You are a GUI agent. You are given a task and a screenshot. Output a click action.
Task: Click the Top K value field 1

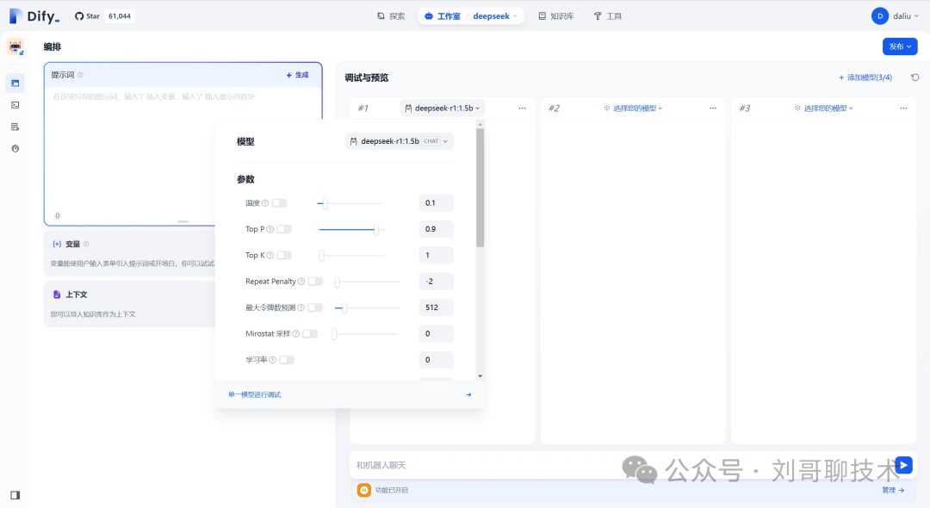(x=436, y=256)
